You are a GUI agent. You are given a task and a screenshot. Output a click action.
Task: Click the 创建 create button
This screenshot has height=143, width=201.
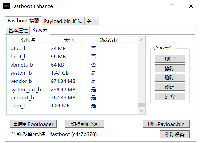pyautogui.click(x=170, y=87)
